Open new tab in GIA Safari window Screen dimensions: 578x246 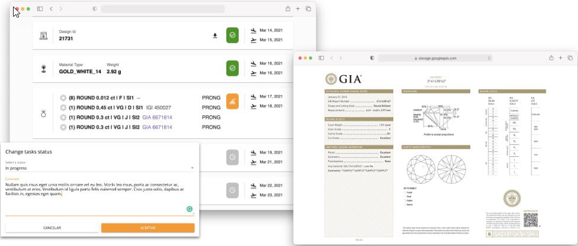(x=560, y=58)
